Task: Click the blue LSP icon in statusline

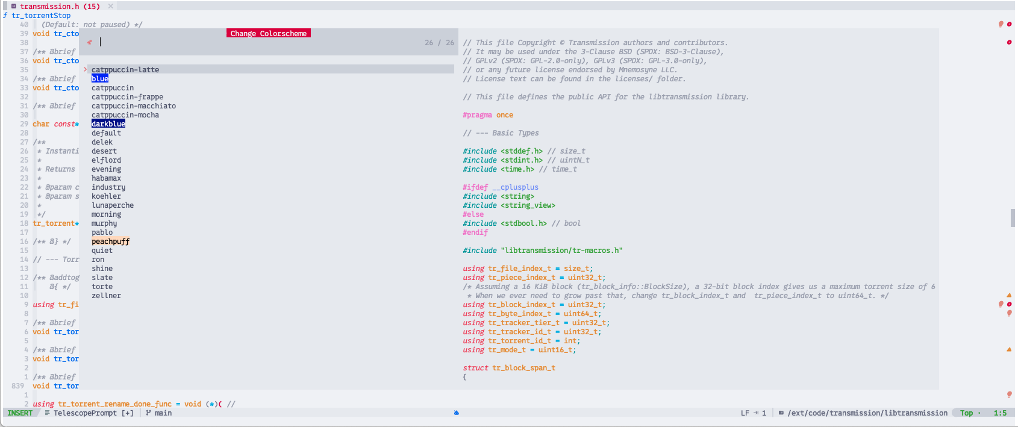Action: pyautogui.click(x=456, y=413)
